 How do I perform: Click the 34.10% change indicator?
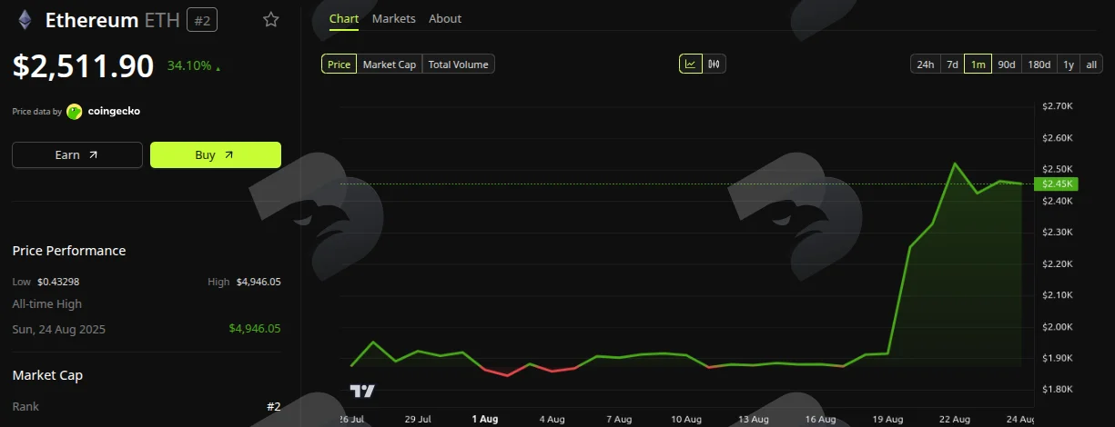193,65
